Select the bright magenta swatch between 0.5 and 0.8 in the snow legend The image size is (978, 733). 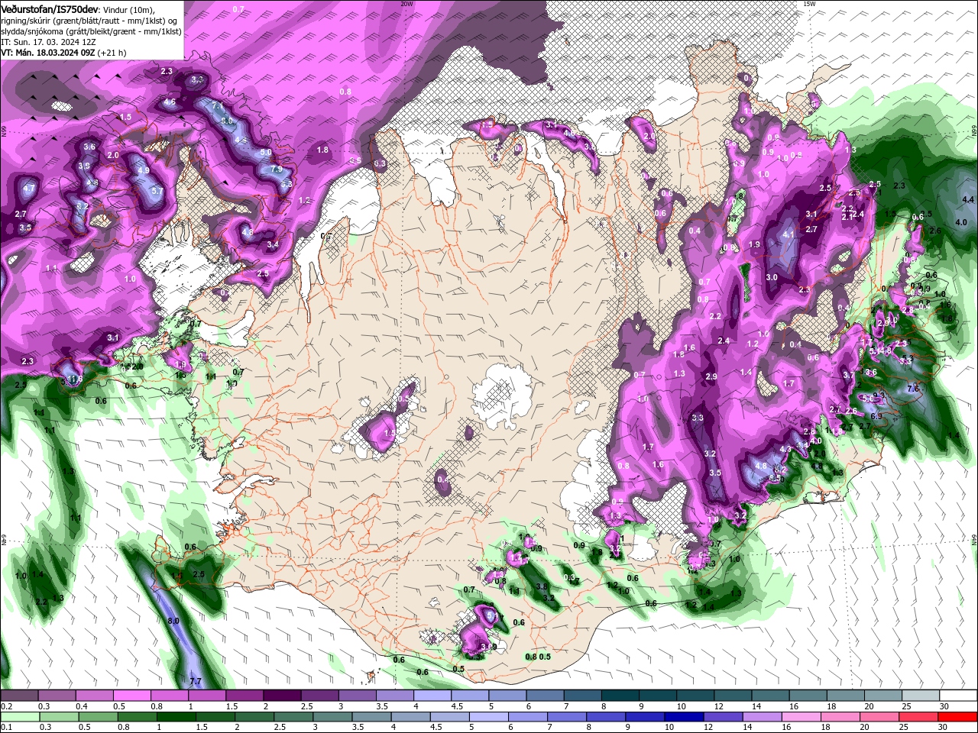tap(131, 696)
